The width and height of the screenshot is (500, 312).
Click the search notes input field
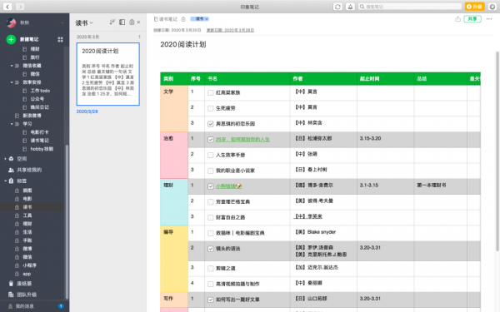pyautogui.click(x=410, y=7)
